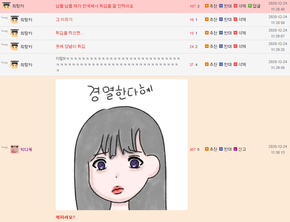Click the comment text '뭐하세요?'
This screenshot has width=290, height=222.
point(65,217)
